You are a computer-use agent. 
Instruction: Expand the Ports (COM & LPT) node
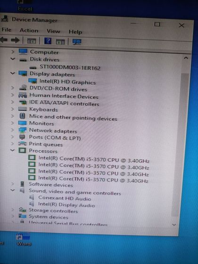[x=13, y=137]
